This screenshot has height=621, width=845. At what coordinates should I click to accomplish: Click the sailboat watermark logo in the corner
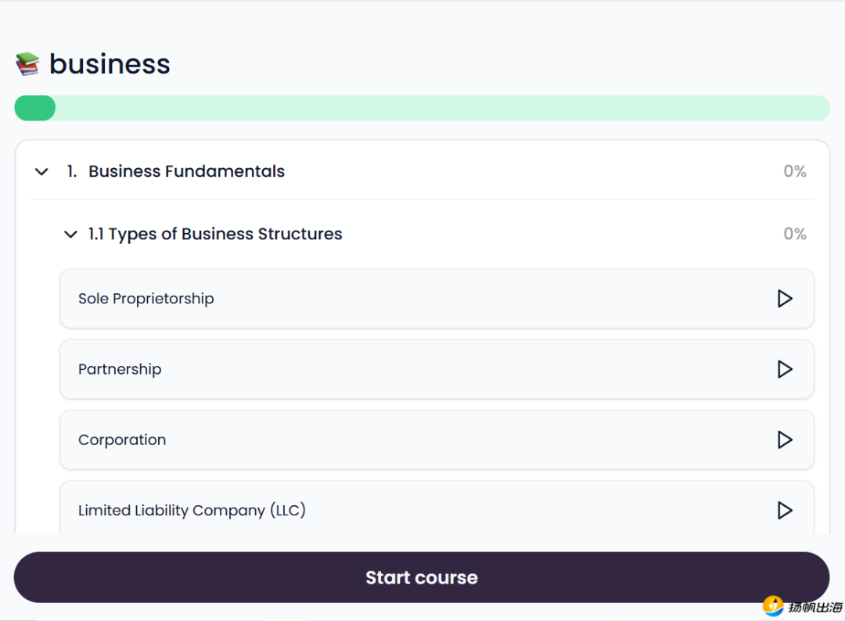(x=773, y=605)
